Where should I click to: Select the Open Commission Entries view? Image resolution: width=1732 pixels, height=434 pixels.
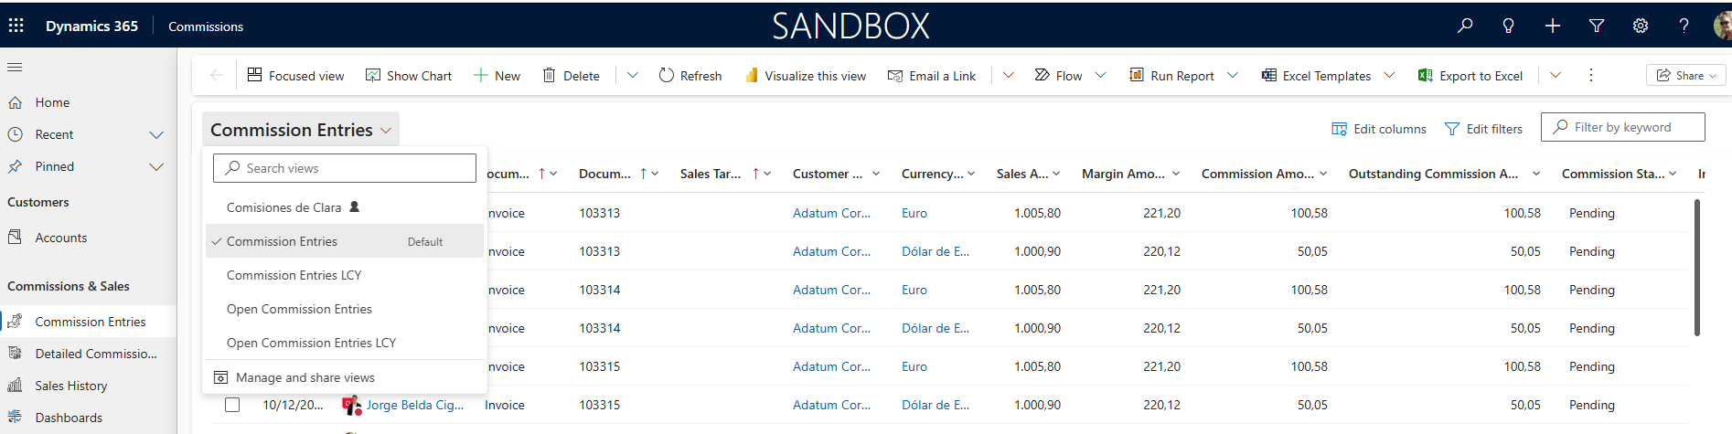point(345,309)
